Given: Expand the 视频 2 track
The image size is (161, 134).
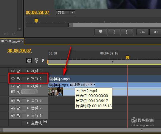Looking at the screenshot, I should [x=28, y=79].
